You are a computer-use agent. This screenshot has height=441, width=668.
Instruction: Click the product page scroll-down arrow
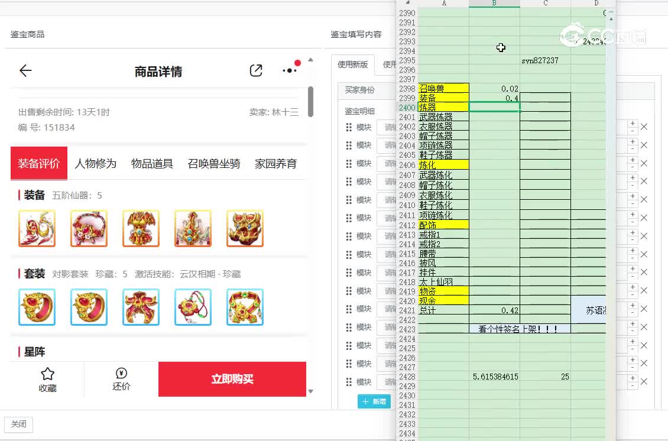click(310, 391)
